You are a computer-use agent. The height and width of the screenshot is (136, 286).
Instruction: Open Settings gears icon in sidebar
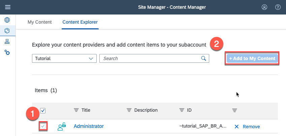pos(7,52)
